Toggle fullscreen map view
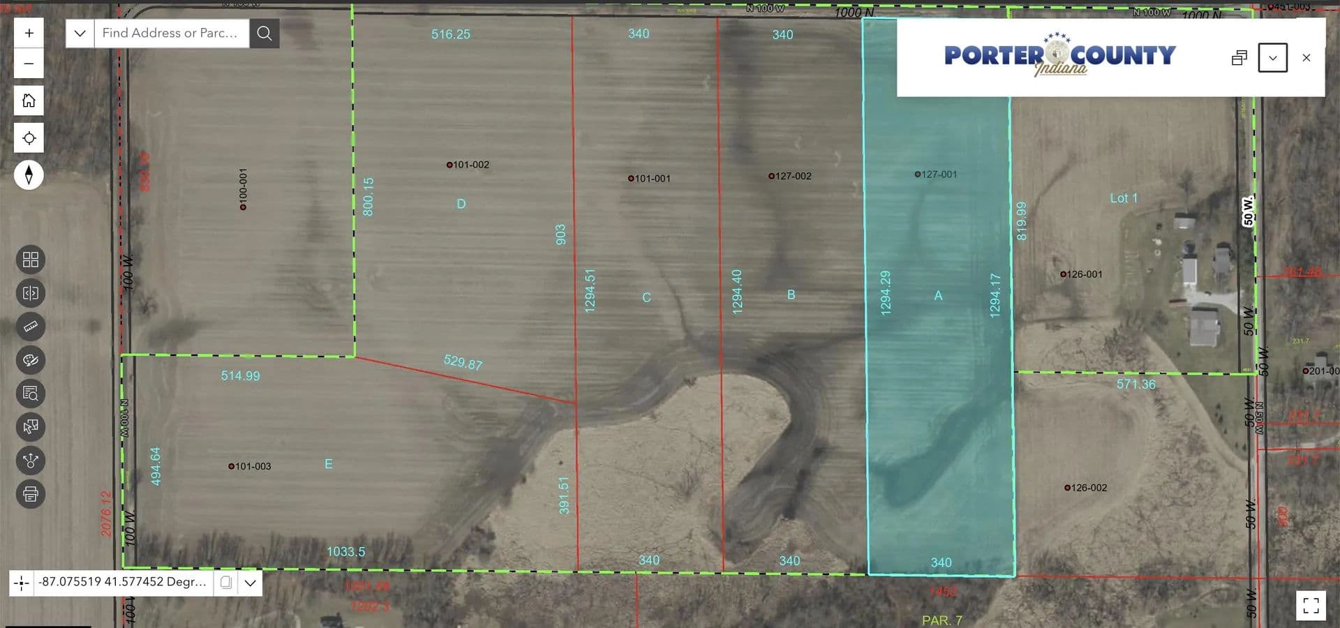Viewport: 1340px width, 628px height. pos(1311,605)
